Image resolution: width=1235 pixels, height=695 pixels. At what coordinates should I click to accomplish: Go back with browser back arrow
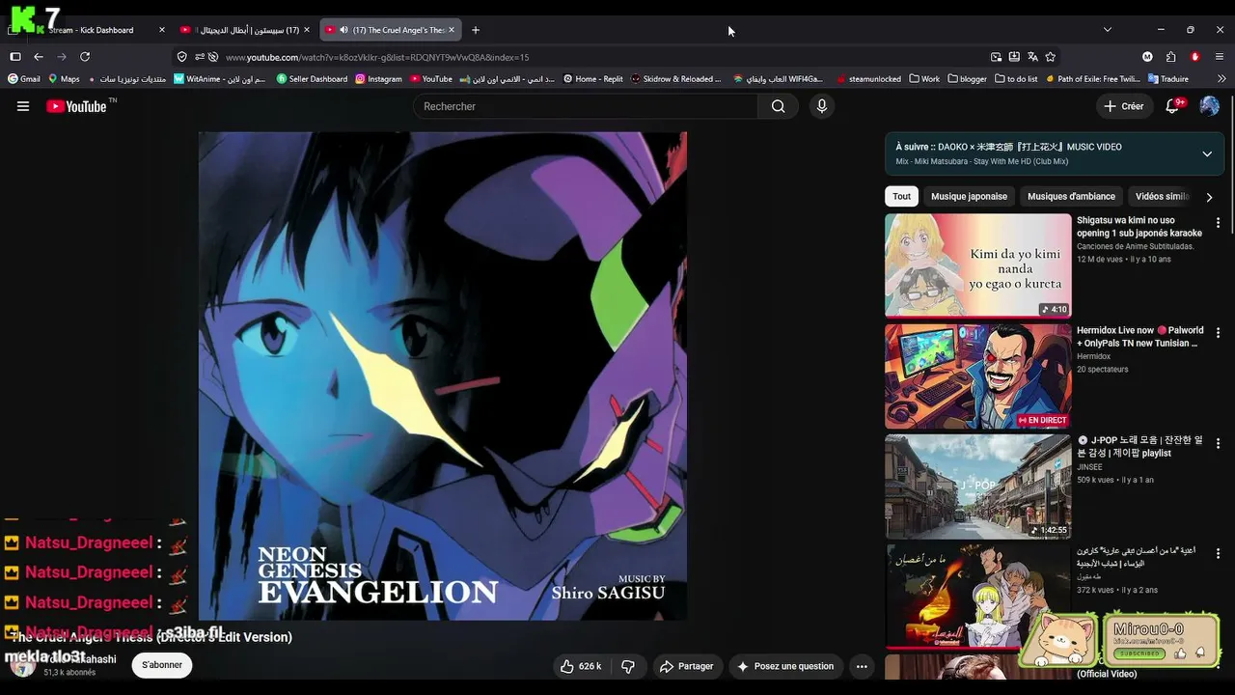pyautogui.click(x=39, y=57)
